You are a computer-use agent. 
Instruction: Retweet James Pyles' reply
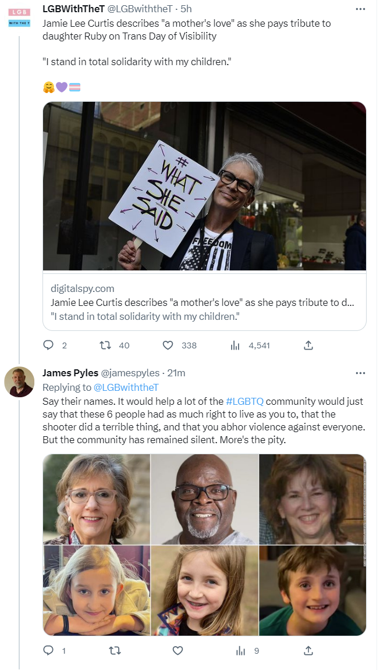115,650
